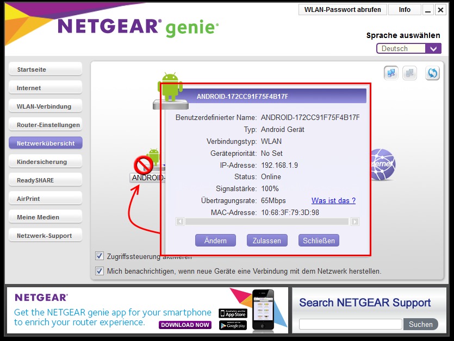Screen dimensions: 454x341
Task: Open the Deutsch language dropdown
Action: point(409,48)
